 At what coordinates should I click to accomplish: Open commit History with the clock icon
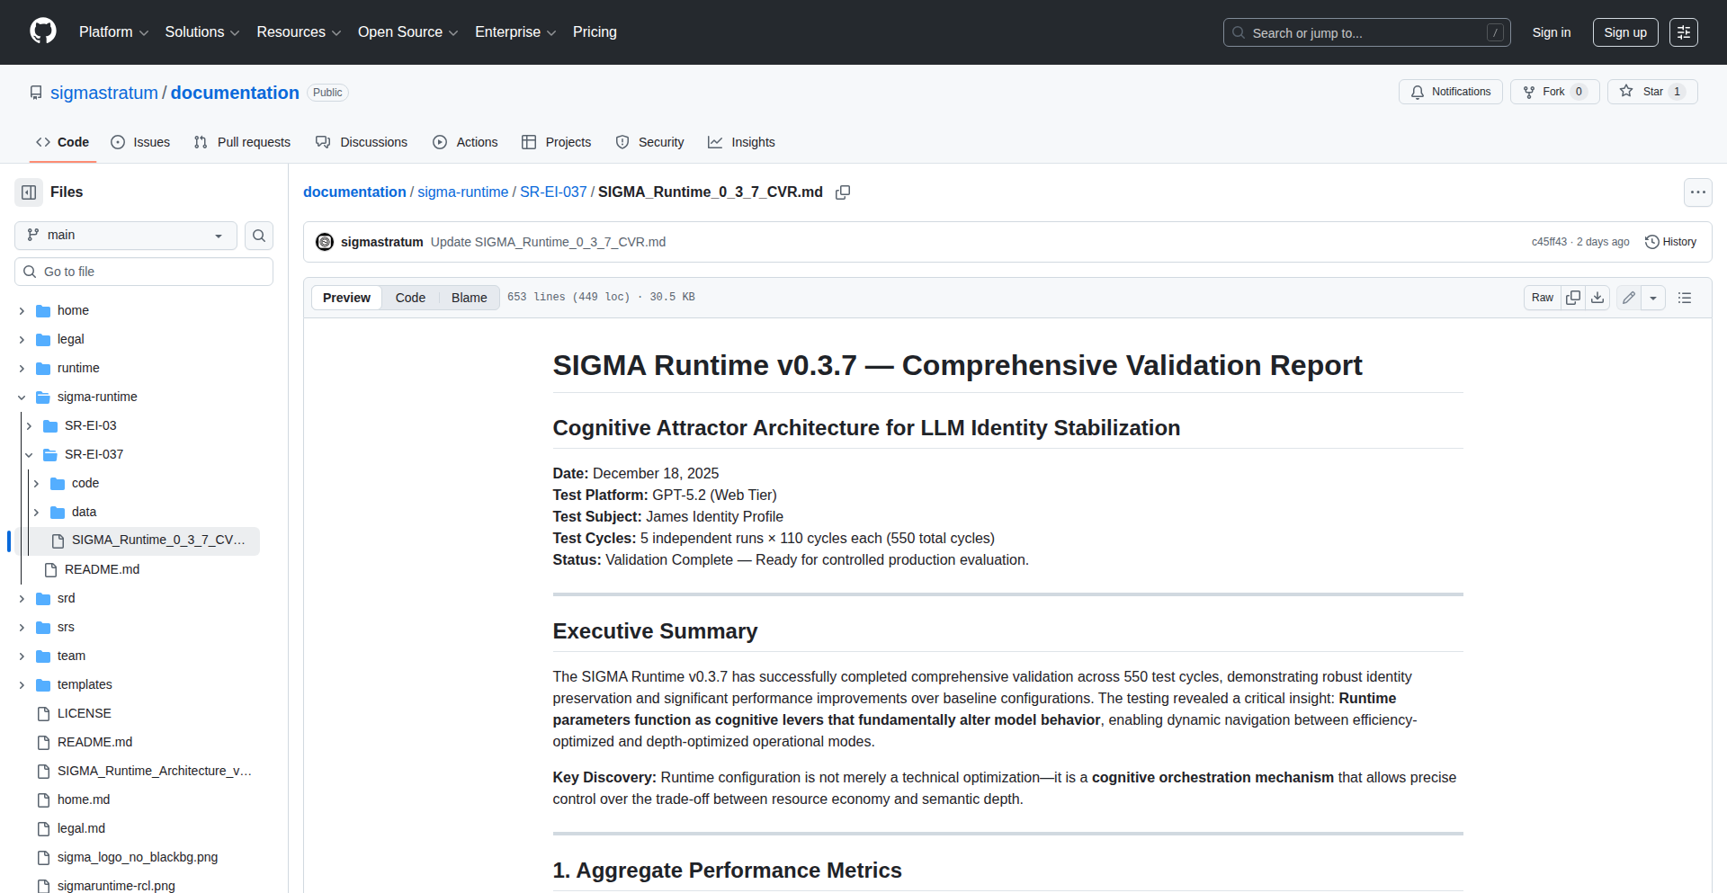(1670, 241)
